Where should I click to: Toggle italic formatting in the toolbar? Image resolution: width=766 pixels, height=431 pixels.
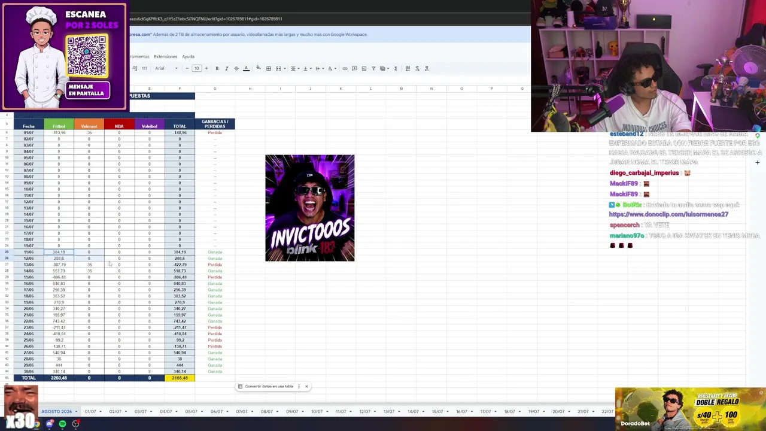[x=226, y=68]
